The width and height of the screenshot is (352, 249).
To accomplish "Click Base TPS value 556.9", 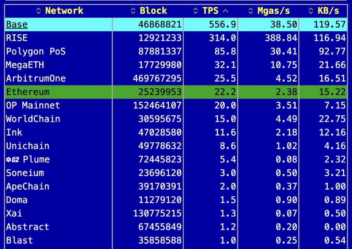I will coord(222,25).
